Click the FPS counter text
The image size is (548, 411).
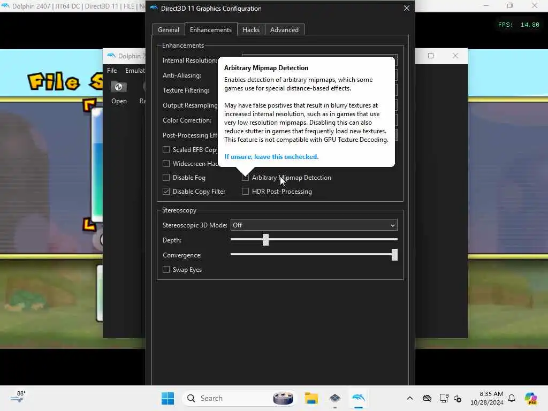(x=519, y=25)
